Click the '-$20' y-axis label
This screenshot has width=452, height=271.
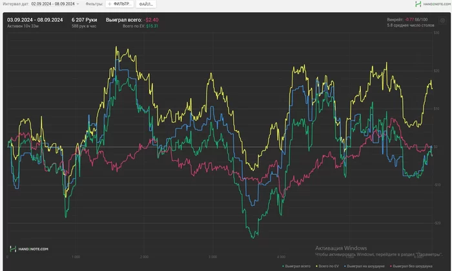(437, 223)
